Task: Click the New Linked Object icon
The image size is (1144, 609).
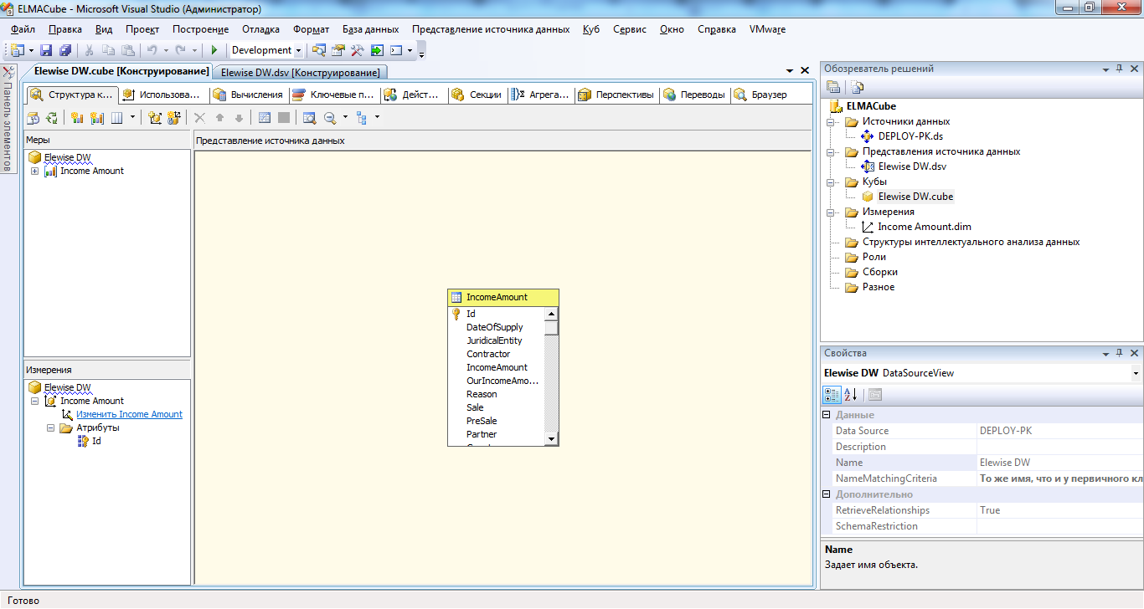Action: (174, 118)
